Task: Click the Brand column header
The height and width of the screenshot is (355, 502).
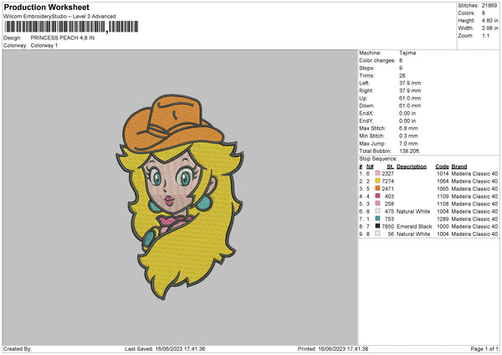Action: (x=459, y=166)
